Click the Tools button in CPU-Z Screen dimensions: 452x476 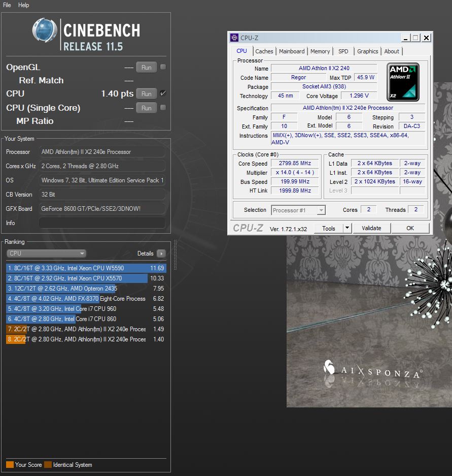pyautogui.click(x=329, y=228)
